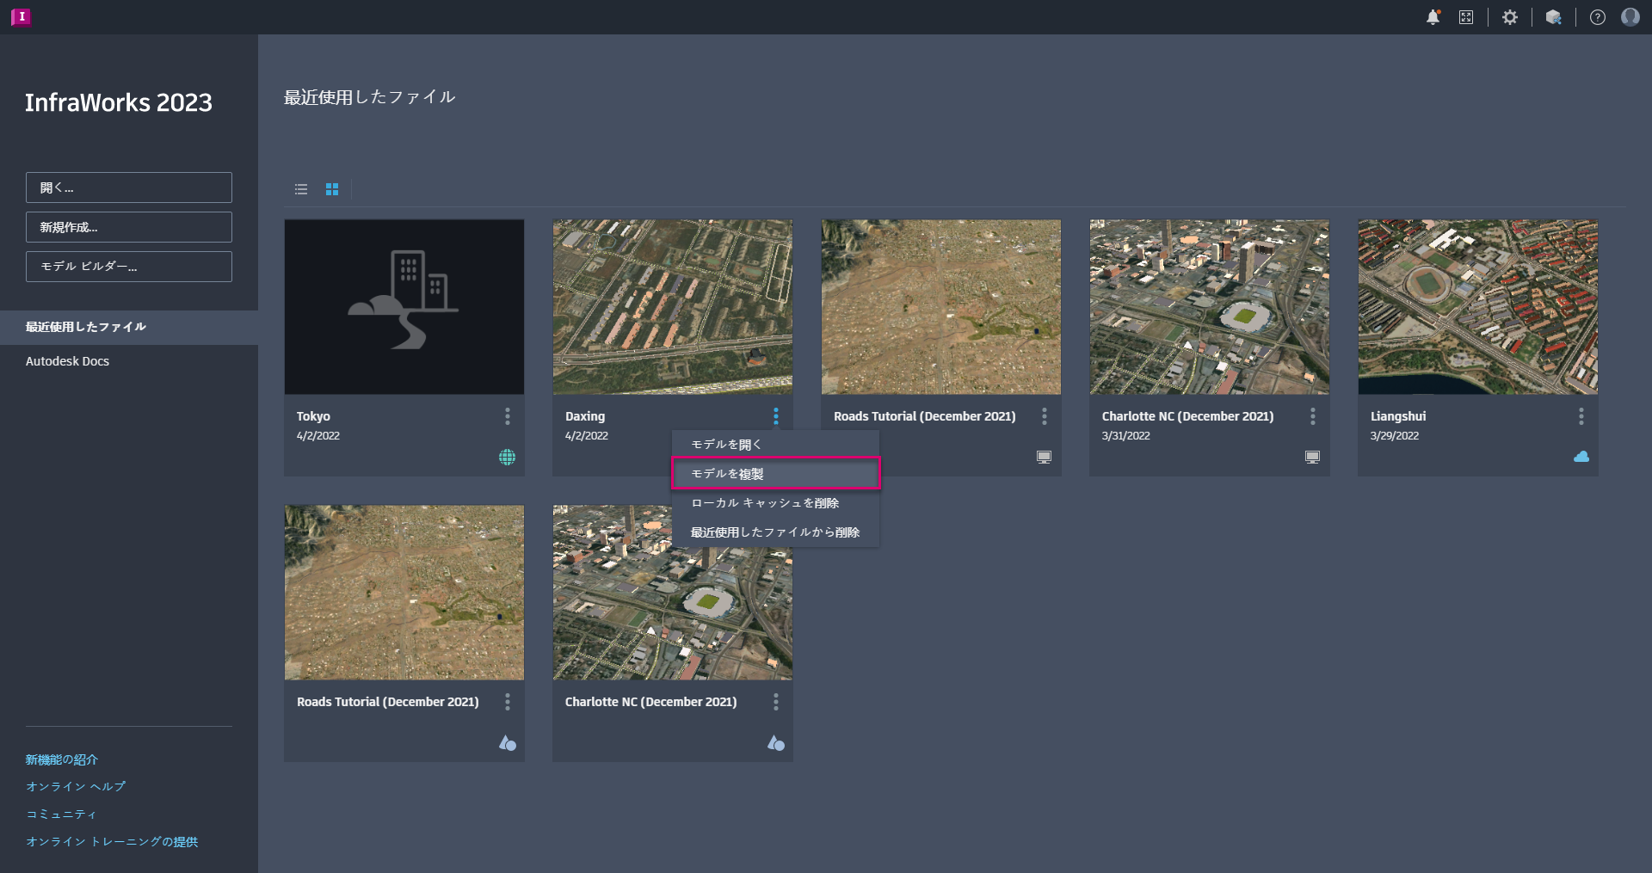Click the InfraWorks app logo icon

coord(21,17)
